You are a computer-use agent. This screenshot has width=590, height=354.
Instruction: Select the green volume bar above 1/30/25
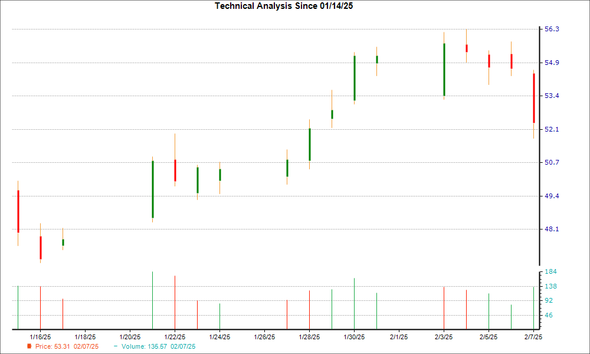click(x=355, y=304)
